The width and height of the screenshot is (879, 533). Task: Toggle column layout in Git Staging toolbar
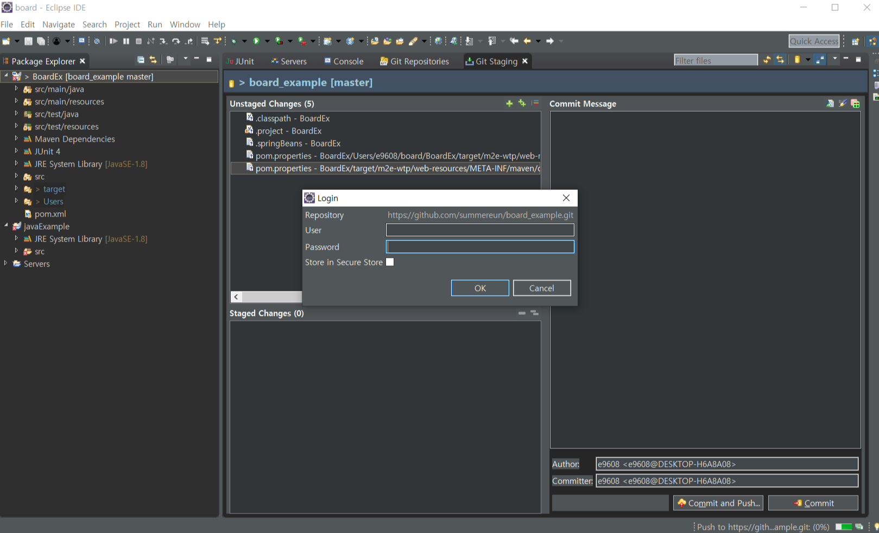[x=820, y=60]
